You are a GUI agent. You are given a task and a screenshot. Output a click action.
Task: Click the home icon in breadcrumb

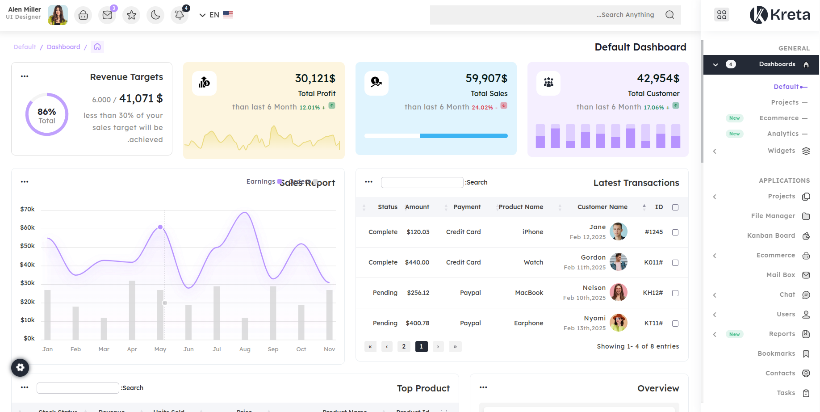tap(97, 47)
